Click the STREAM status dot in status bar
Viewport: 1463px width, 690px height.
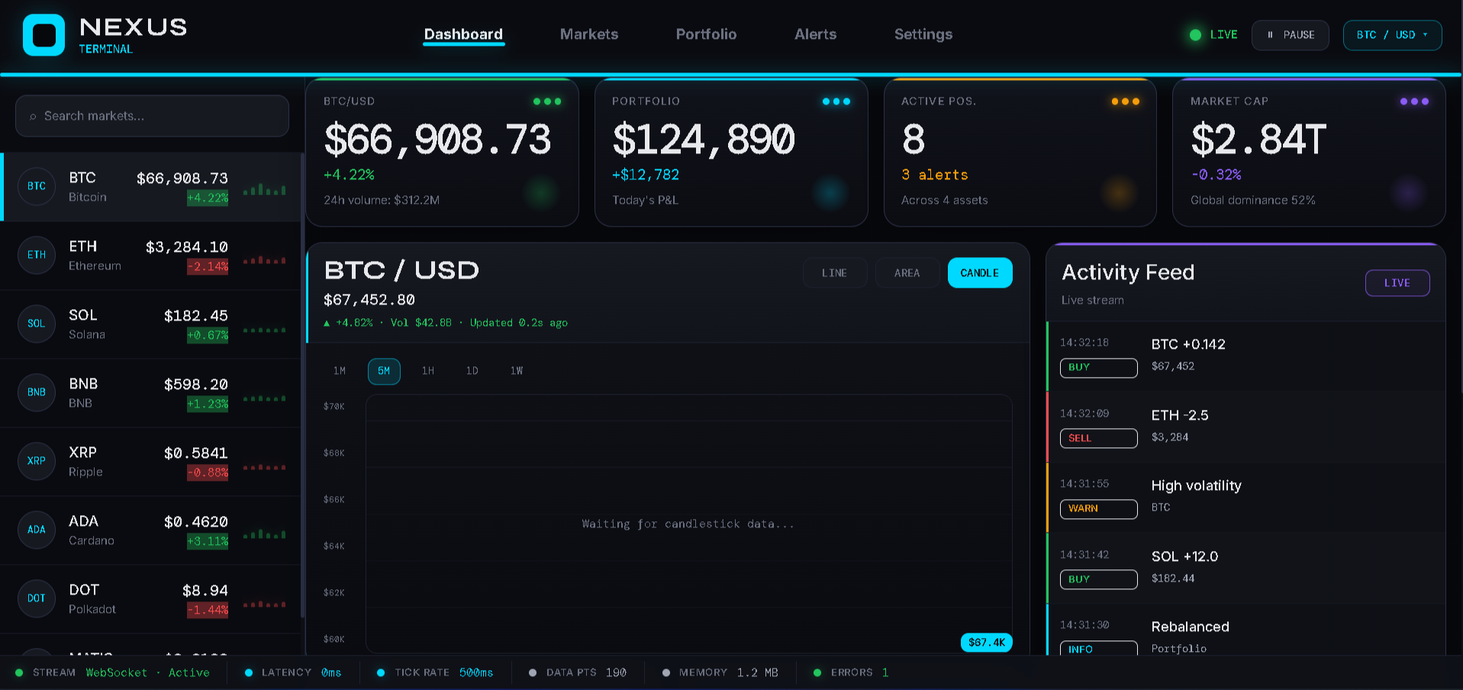click(19, 673)
